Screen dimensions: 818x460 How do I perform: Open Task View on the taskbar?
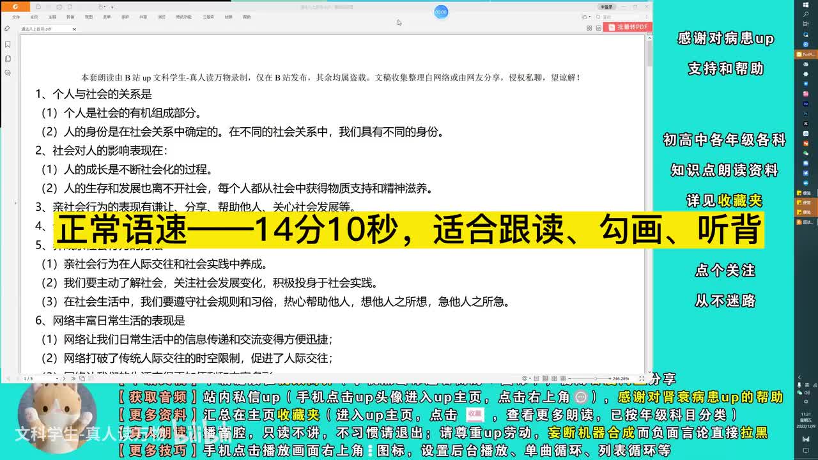click(x=806, y=23)
